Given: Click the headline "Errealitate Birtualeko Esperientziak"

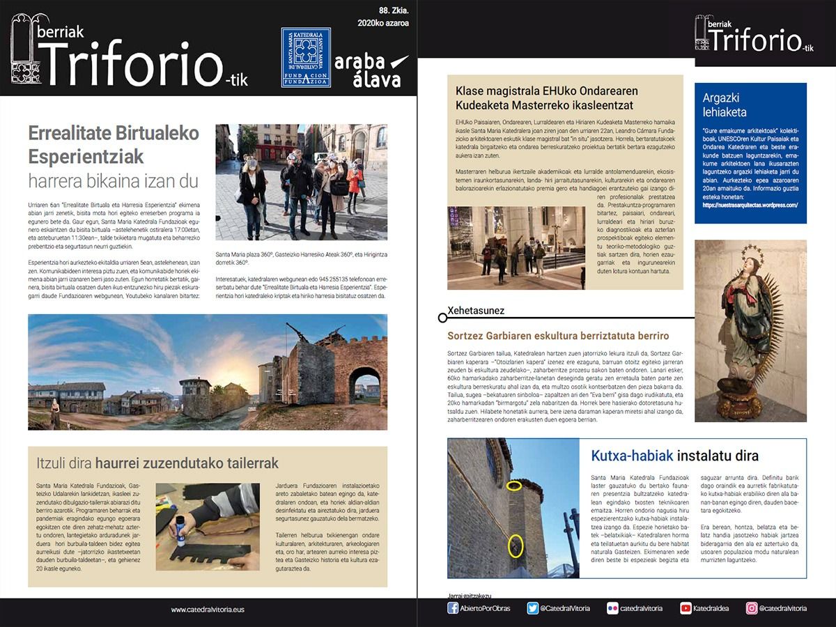Looking at the screenshot, I should click(114, 144).
